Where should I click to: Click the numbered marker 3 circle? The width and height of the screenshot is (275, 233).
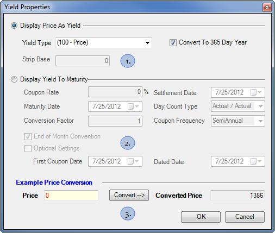[128, 214]
